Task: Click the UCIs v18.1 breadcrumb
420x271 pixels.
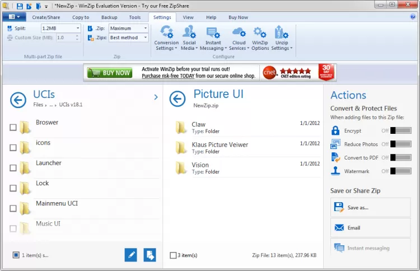Action: coord(71,105)
